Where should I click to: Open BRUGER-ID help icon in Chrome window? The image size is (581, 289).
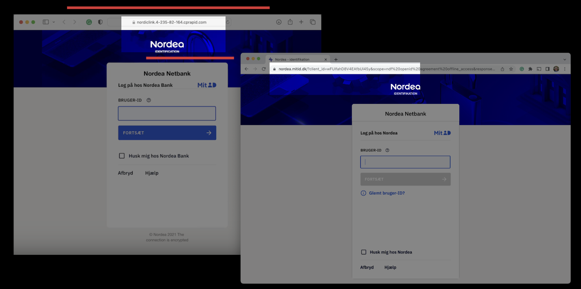pos(387,150)
